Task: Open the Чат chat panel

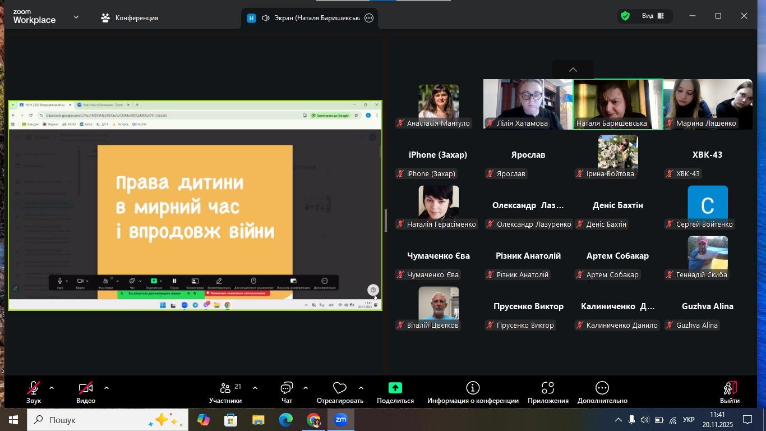Action: [287, 392]
